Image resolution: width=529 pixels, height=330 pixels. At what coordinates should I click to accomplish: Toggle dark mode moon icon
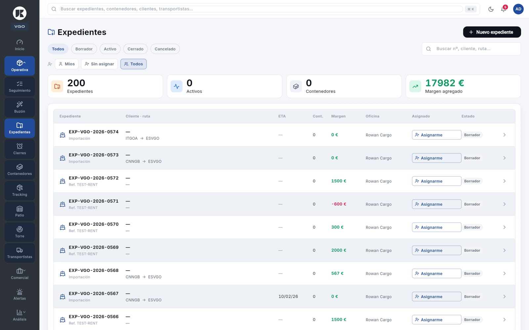(x=491, y=9)
